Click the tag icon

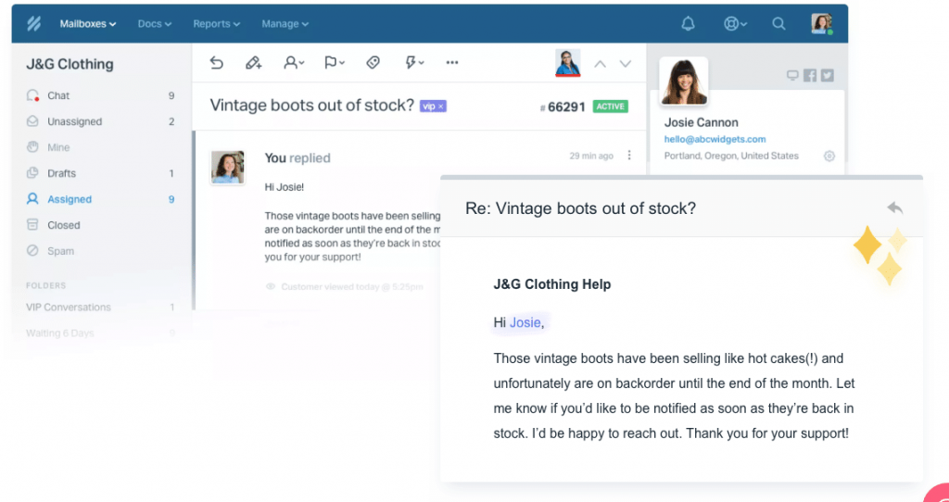[373, 62]
